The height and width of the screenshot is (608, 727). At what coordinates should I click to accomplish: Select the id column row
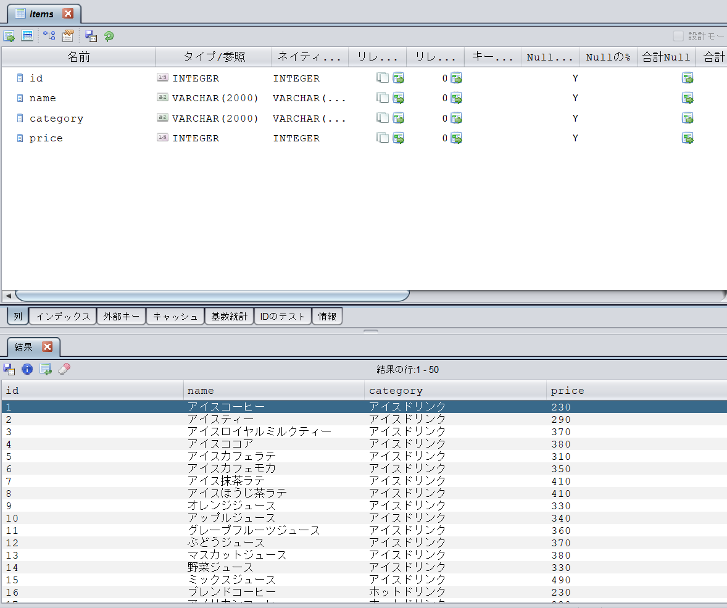pos(365,78)
